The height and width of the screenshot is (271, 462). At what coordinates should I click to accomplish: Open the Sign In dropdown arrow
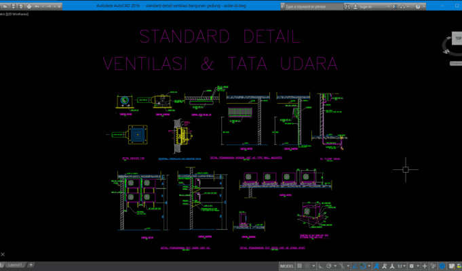click(x=389, y=7)
